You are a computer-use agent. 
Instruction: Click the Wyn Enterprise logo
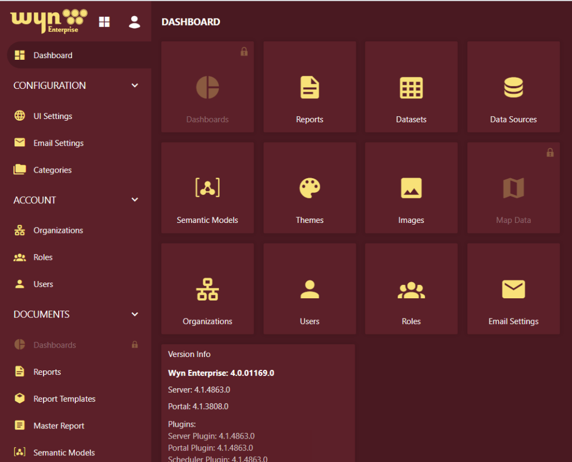[49, 21]
